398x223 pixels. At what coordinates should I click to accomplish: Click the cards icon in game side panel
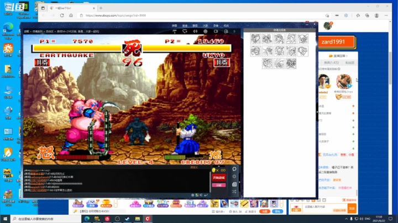pyautogui.click(x=234, y=184)
